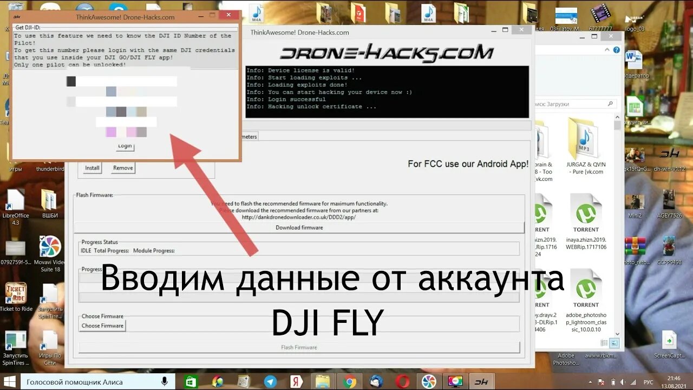Click the Explorer search box Загрузки
The image size is (693, 390).
point(575,103)
